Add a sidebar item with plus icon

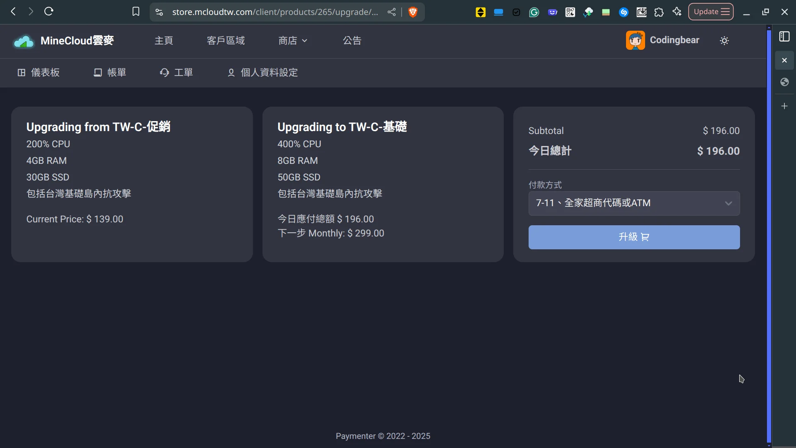pyautogui.click(x=784, y=106)
